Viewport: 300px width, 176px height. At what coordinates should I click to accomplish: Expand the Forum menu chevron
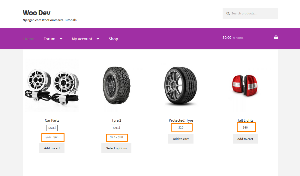[x=61, y=39]
